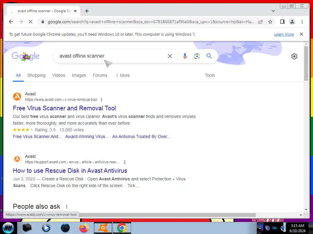Share this page icon in address bar
Viewport: 313px width, 234px height.
pyautogui.click(x=260, y=22)
